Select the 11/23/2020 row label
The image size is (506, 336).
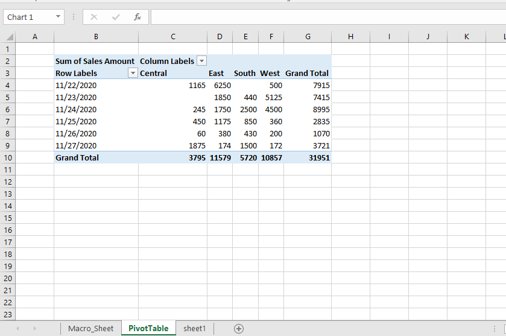(96, 97)
